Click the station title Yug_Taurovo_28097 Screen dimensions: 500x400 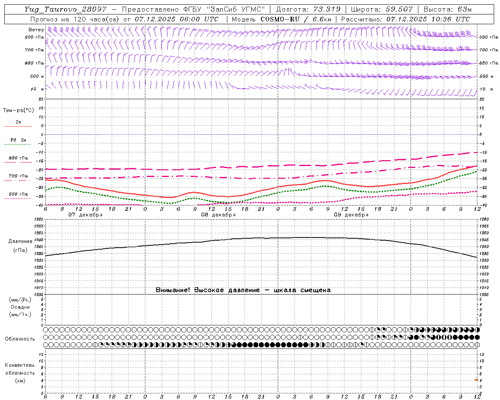65,9
